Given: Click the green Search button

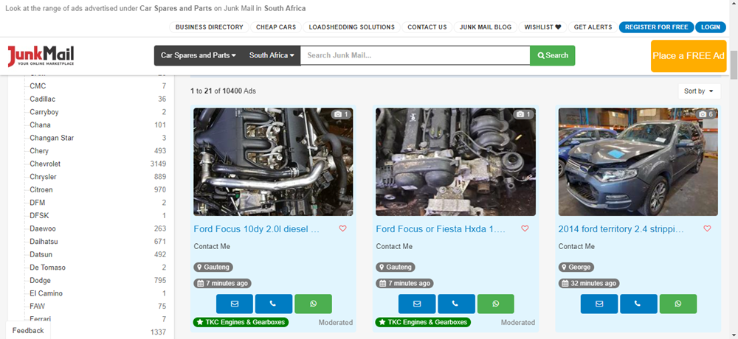Looking at the screenshot, I should tap(553, 55).
